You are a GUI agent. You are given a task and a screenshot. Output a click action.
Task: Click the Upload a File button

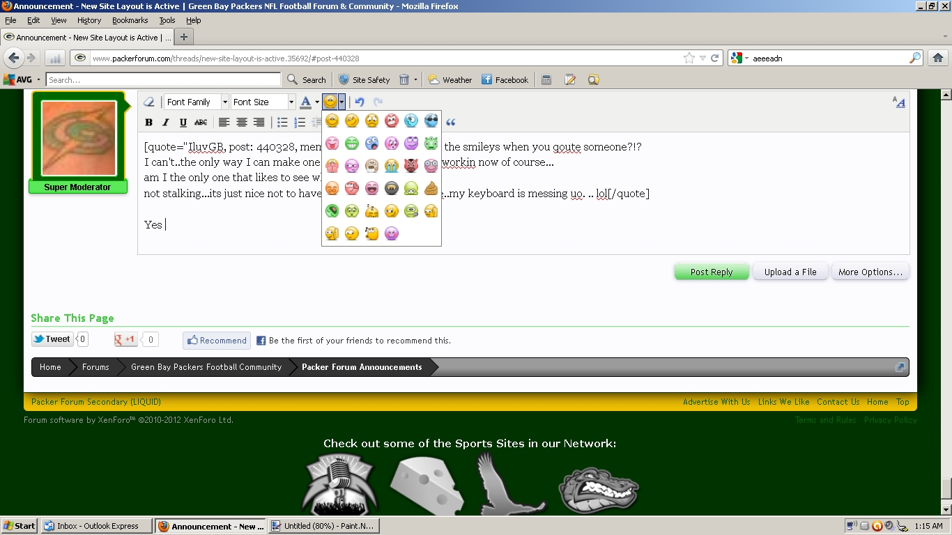[x=790, y=272]
